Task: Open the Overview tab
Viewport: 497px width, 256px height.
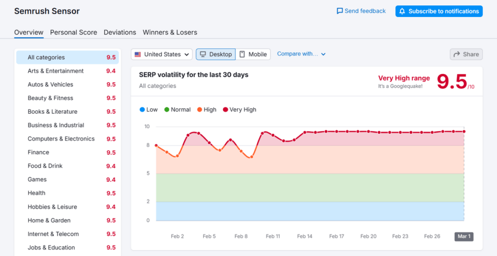Action: [x=29, y=33]
